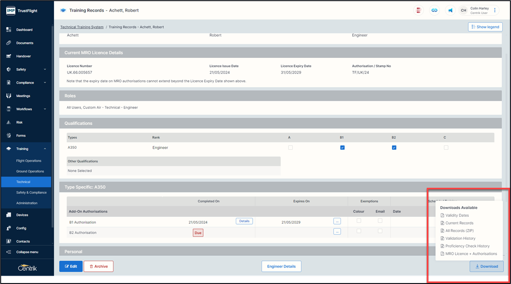The width and height of the screenshot is (511, 284).
Task: Collapse the Training menu chevron
Action: [x=45, y=149]
